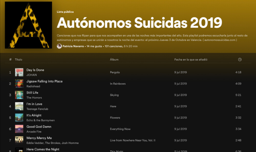Open album Skying
This screenshot has height=152, width=256.
tap(114, 95)
